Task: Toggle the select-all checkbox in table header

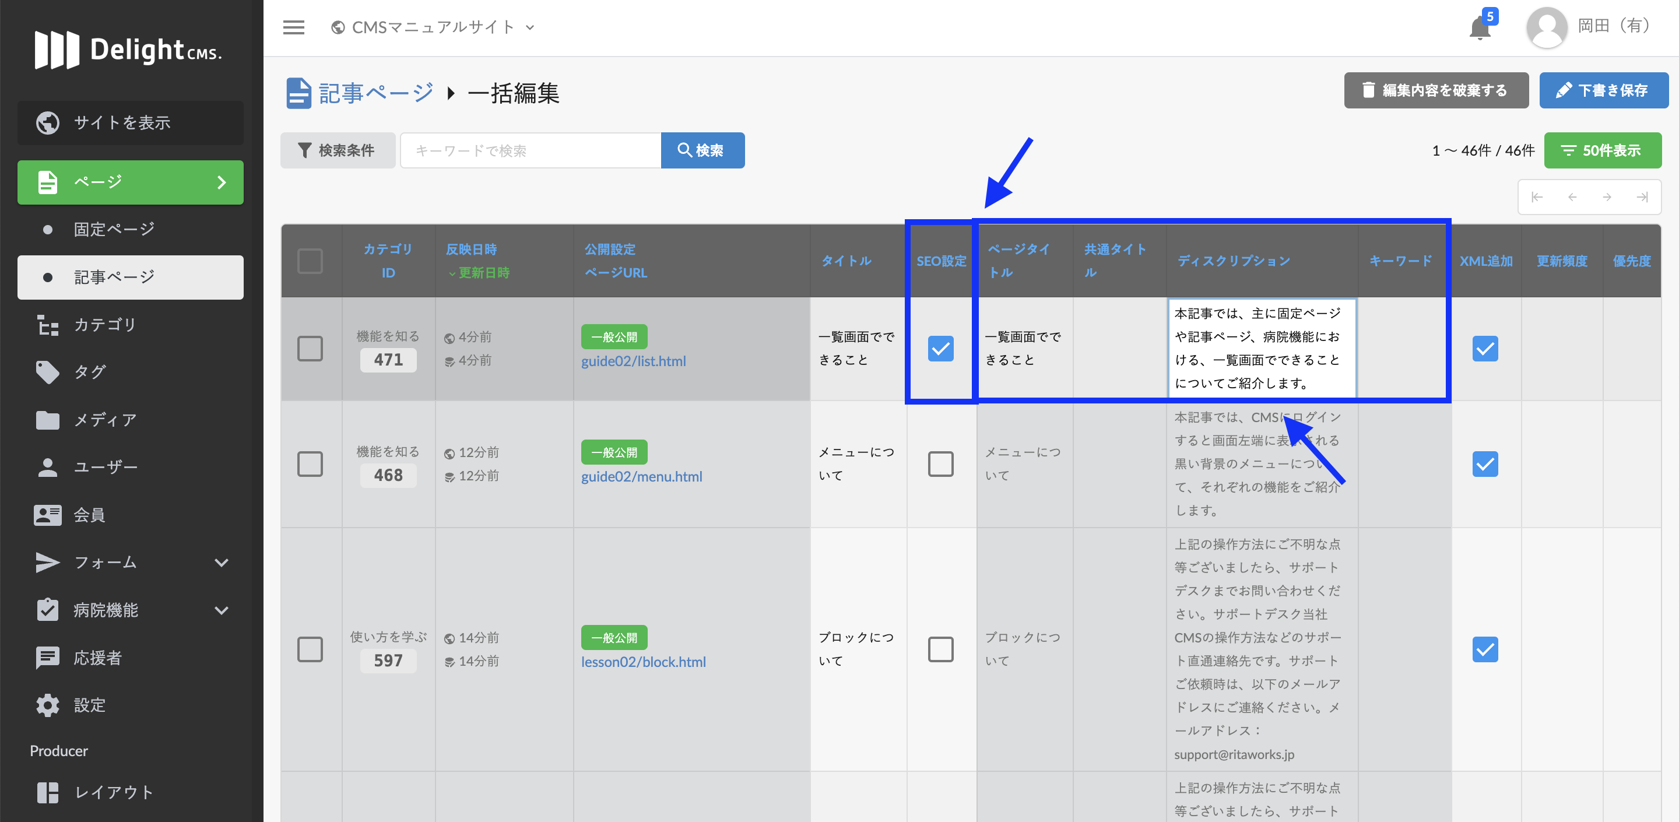Action: (310, 261)
